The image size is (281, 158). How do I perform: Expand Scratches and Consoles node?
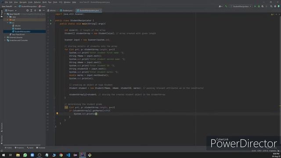5,40
